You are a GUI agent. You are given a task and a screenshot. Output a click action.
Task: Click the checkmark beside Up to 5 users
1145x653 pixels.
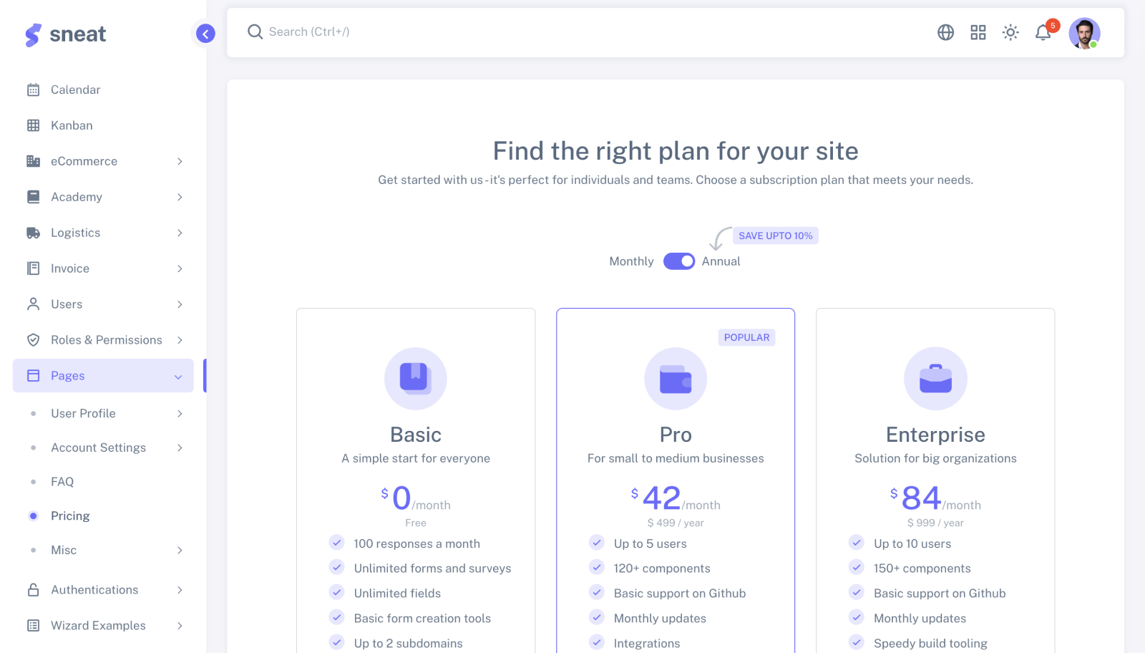(597, 543)
